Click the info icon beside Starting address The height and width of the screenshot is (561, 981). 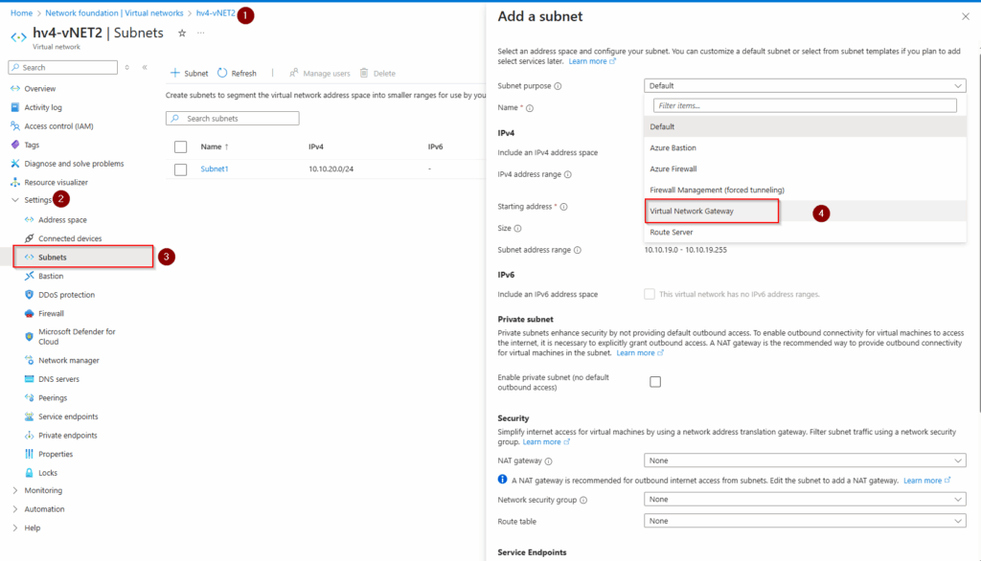point(563,207)
